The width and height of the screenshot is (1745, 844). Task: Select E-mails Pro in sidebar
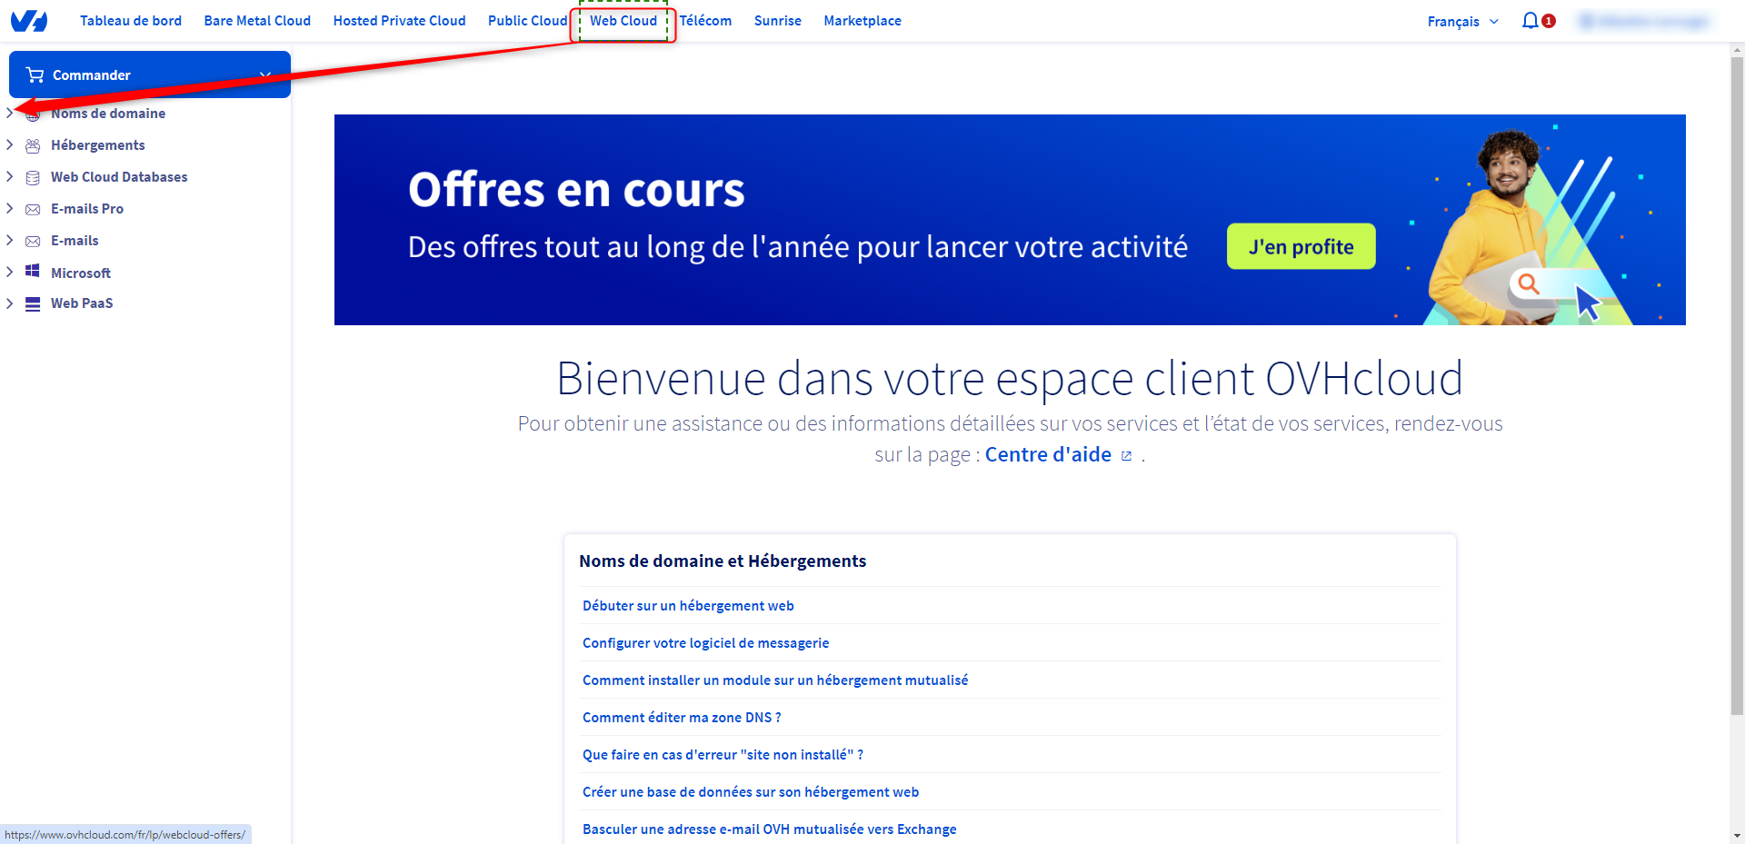(87, 209)
